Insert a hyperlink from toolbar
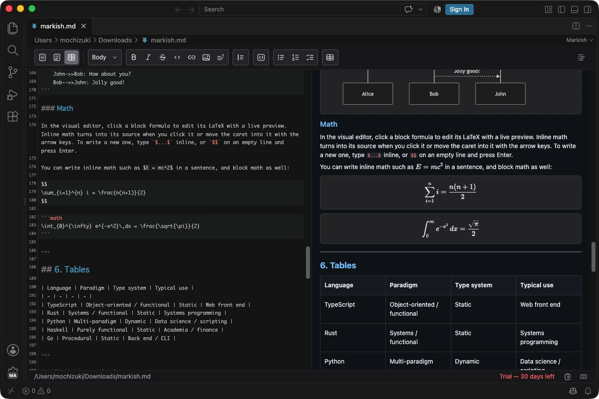Image resolution: width=599 pixels, height=399 pixels. [192, 57]
